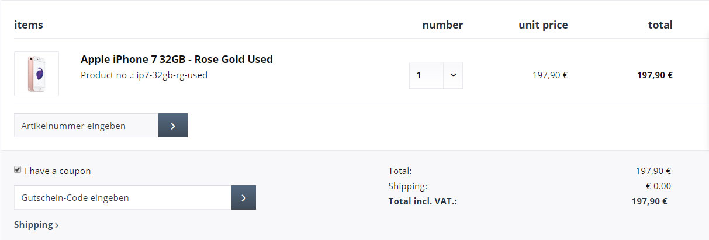Click the "I have a coupon" label text
709x240 pixels.
point(58,171)
